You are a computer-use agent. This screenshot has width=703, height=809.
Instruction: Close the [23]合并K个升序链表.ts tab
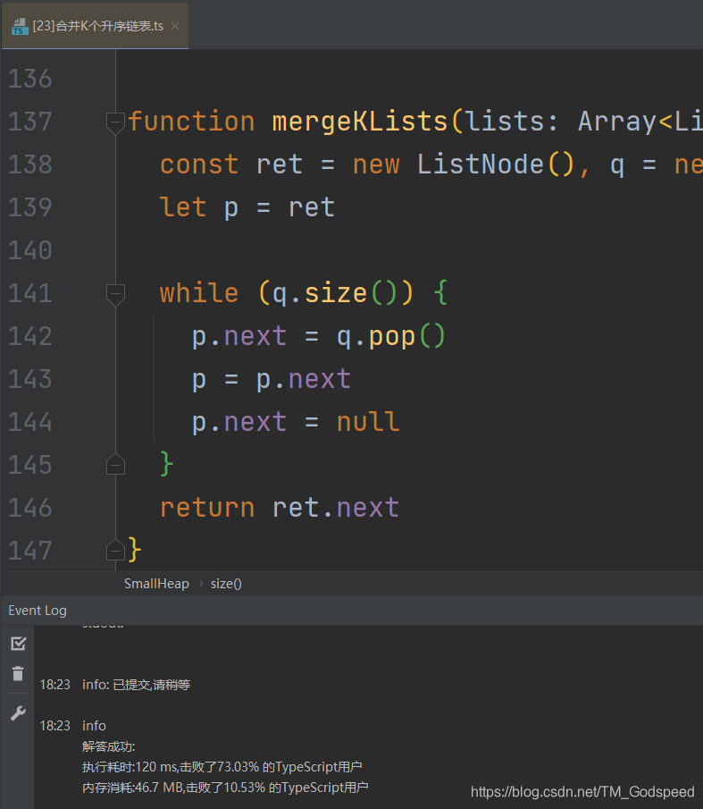(x=175, y=26)
